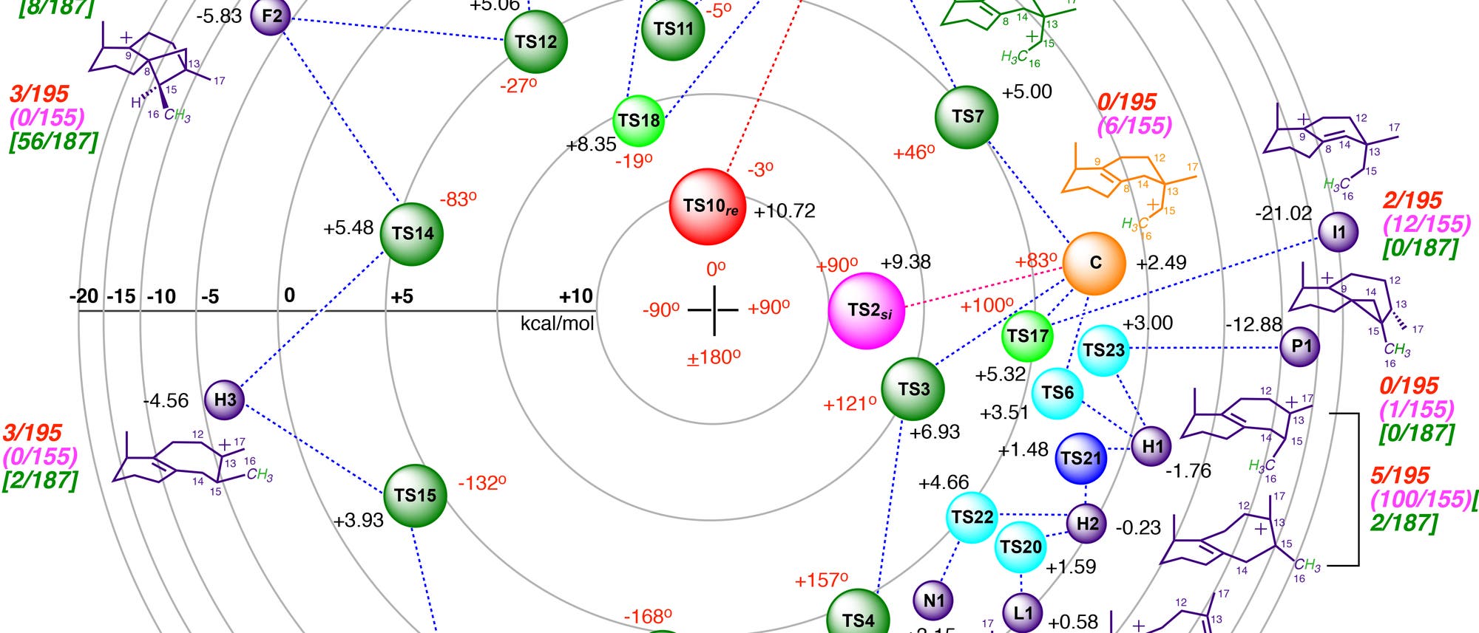Viewport: 1479px width, 633px height.
Task: Click the +3.93 energy label near TS15
Action: click(x=359, y=521)
